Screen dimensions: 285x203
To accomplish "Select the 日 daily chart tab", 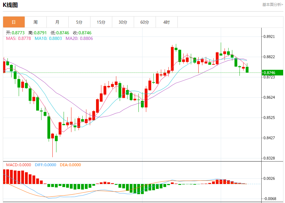I will [x=14, y=22].
